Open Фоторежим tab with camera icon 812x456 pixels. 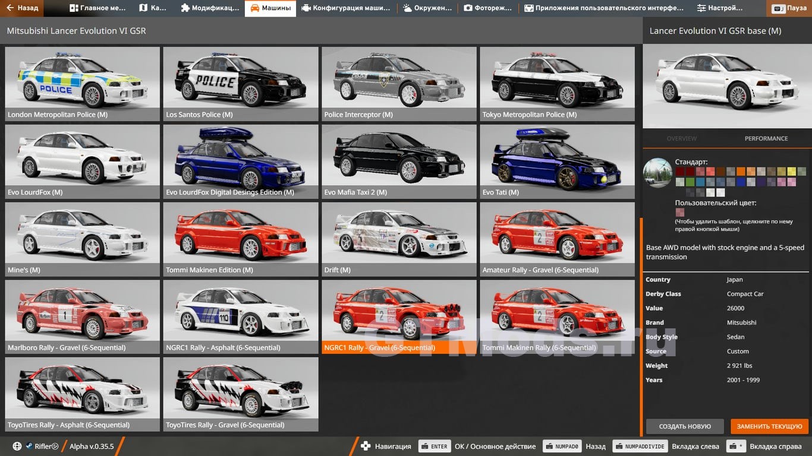[487, 8]
